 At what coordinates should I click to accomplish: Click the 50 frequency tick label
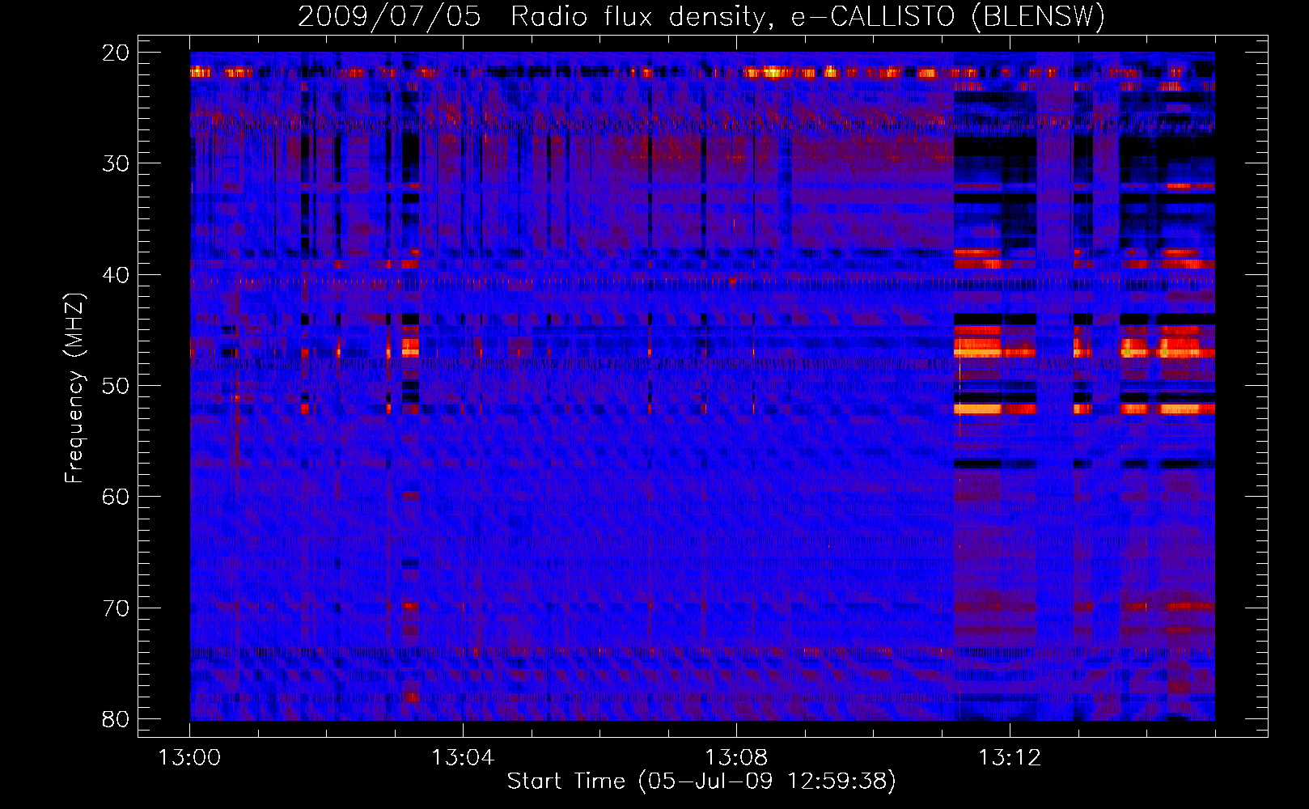pyautogui.click(x=116, y=386)
